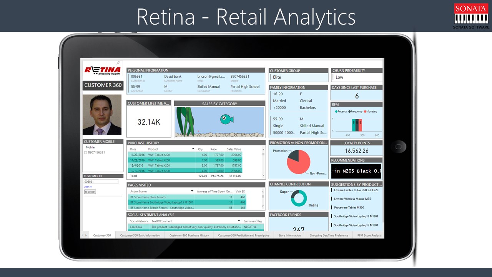Open the Action Name column sort arrow
This screenshot has height=277, width=492.
tap(192, 191)
